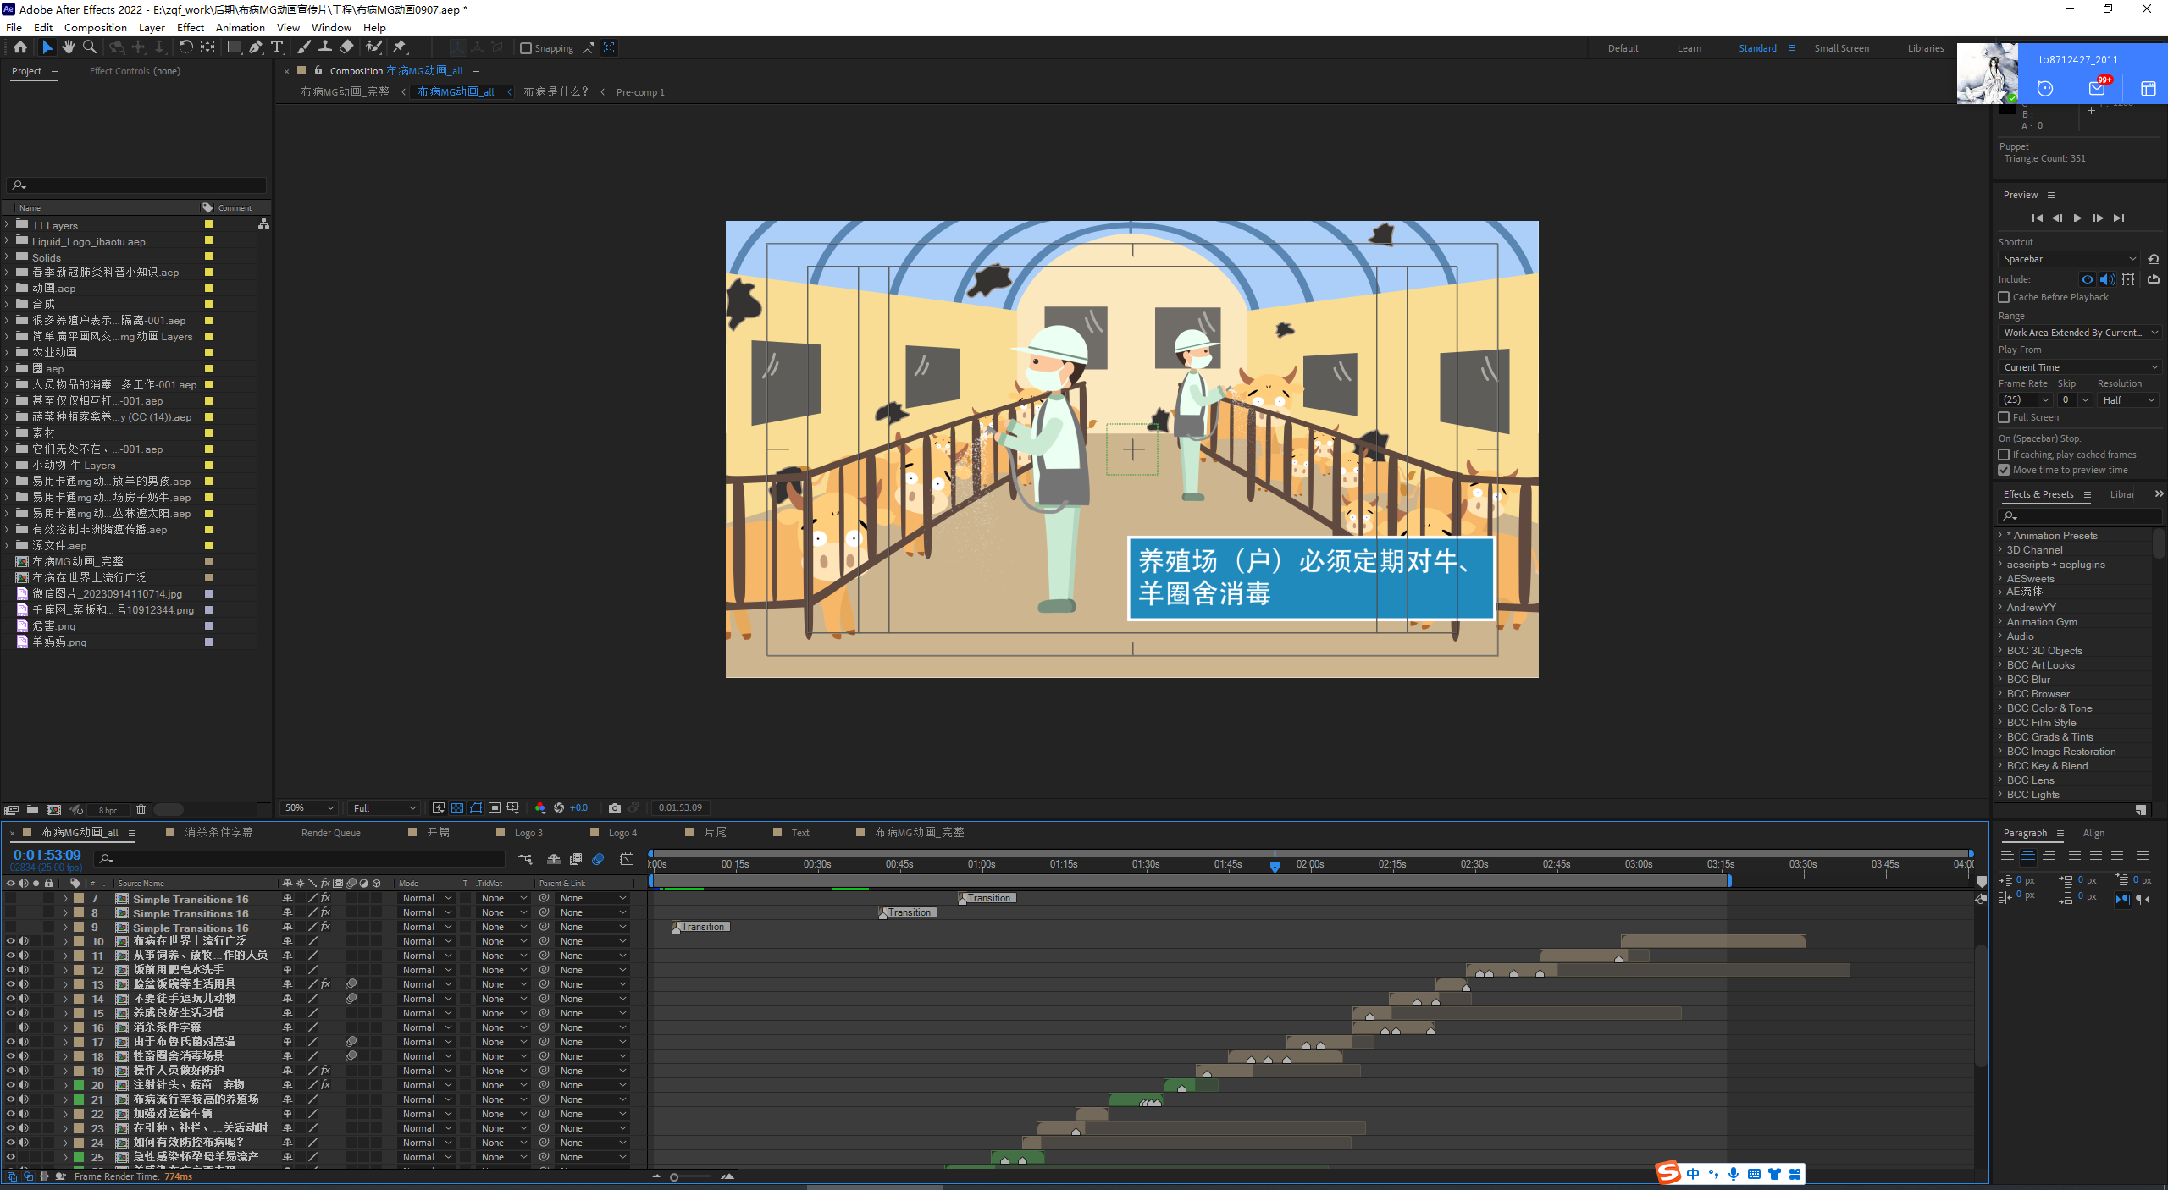This screenshot has width=2168, height=1190.
Task: Check If caching, play cached frames
Action: (2004, 455)
